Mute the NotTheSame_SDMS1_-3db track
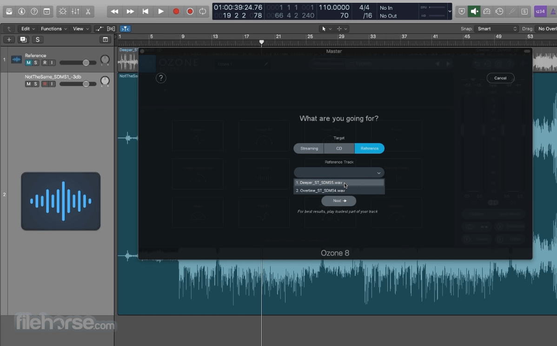 pos(28,84)
